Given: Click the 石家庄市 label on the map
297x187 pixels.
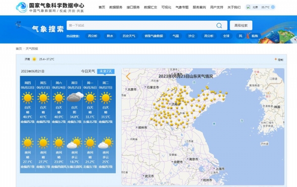Looking at the screenshot, I should [x=153, y=87].
